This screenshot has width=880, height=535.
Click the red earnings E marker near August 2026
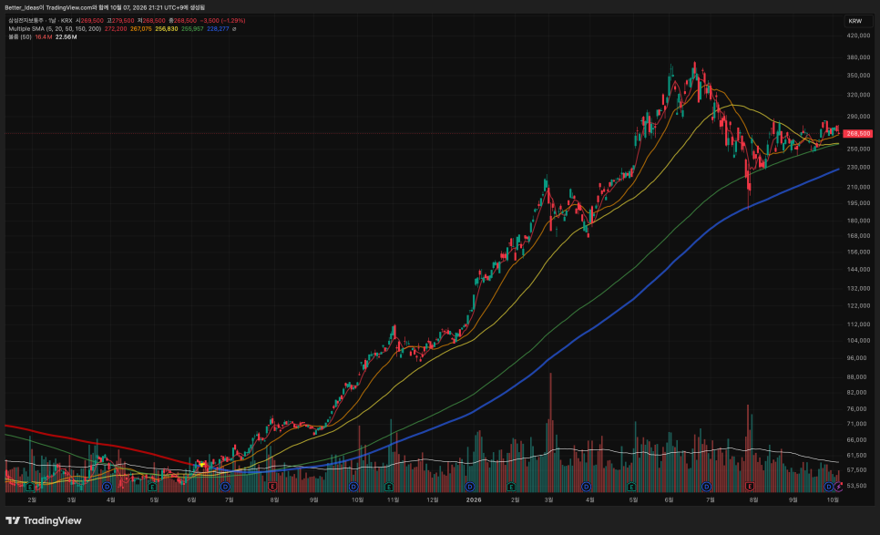click(750, 487)
